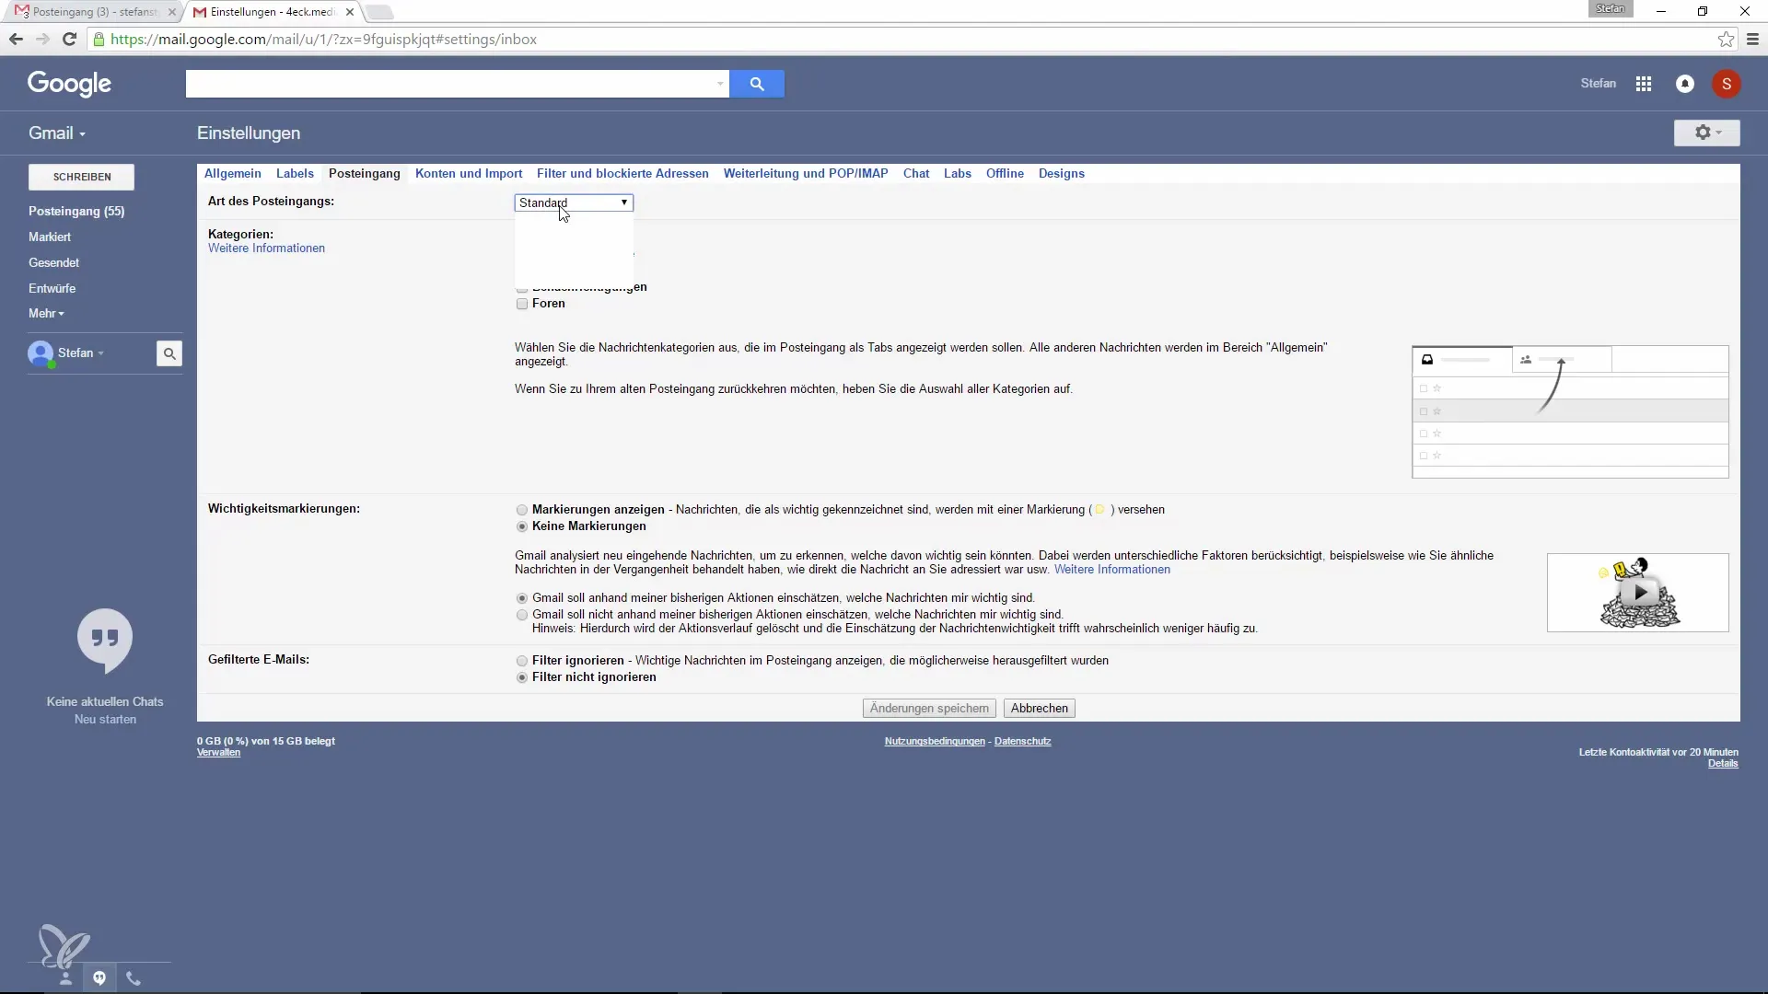Viewport: 1768px width, 994px height.
Task: Select Gmail soll nicht anhand Aktionen einschätzen
Action: (522, 615)
